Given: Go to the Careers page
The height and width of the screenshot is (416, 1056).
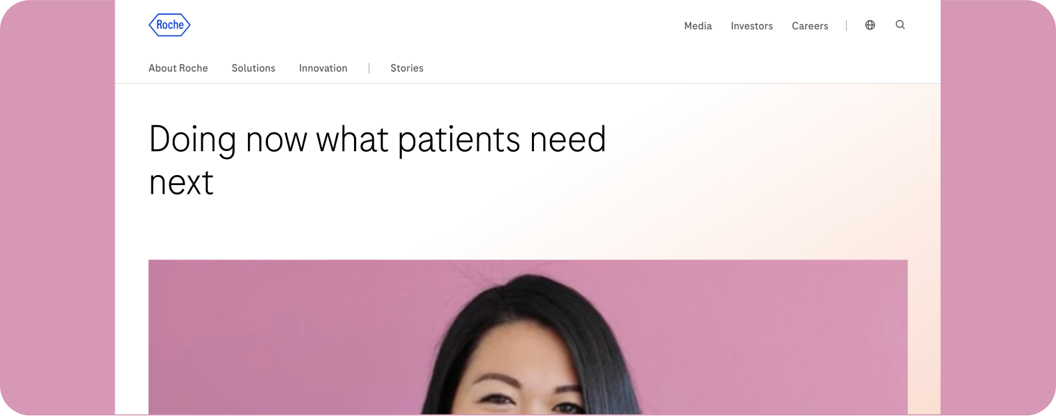Looking at the screenshot, I should click(810, 26).
